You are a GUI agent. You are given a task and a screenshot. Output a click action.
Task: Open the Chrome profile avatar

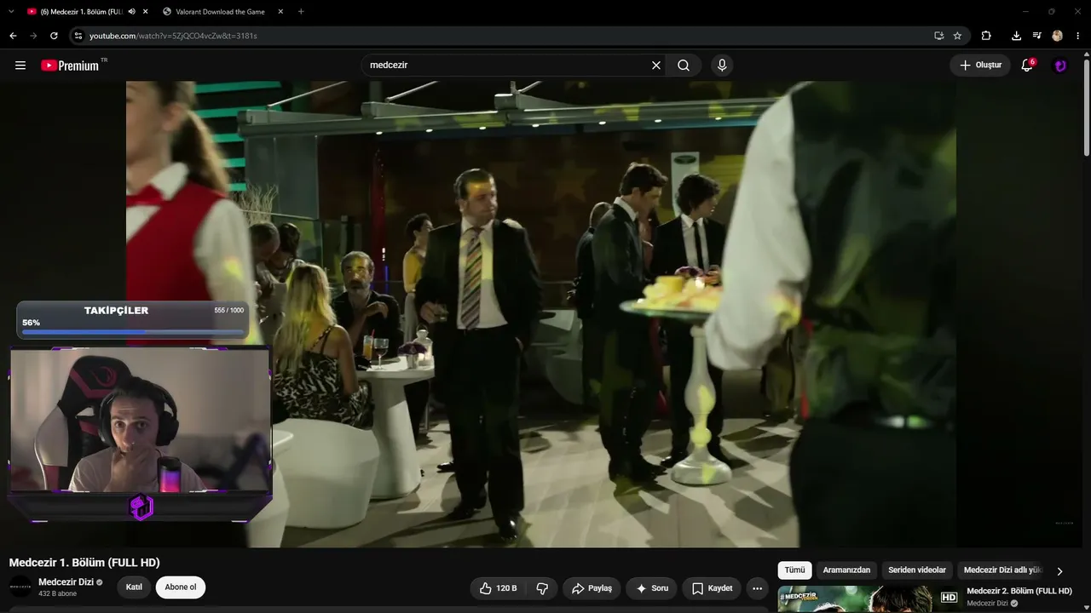tap(1058, 36)
